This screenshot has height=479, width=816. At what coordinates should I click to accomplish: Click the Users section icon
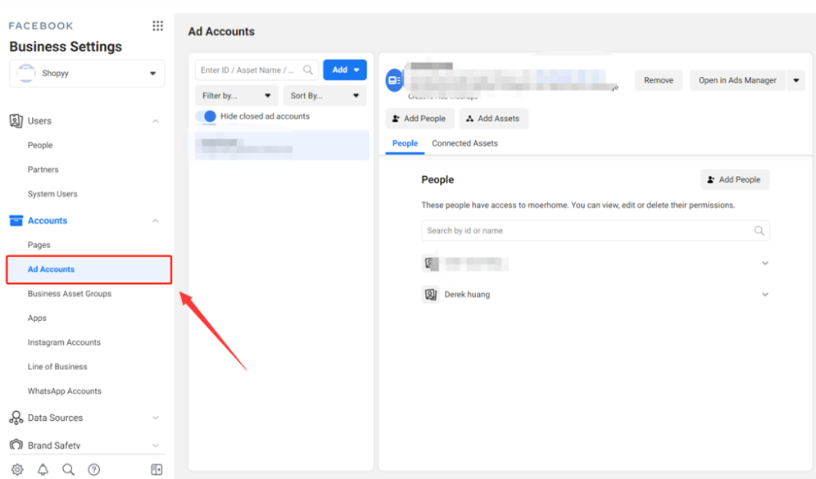click(x=16, y=120)
